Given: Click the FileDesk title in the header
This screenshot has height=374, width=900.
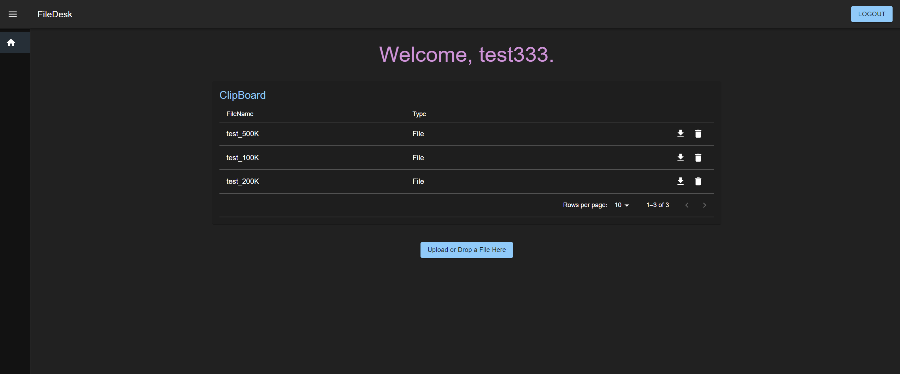Looking at the screenshot, I should coord(54,14).
